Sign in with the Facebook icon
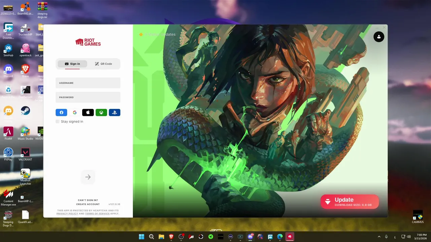The image size is (431, 242). point(61,113)
